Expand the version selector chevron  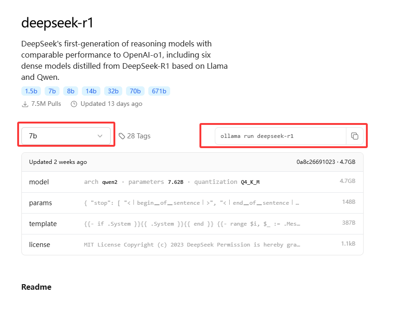coord(100,136)
